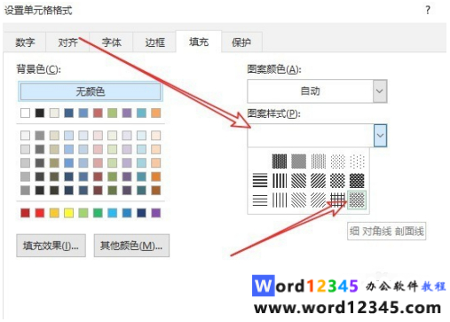Pick the orange swatch in theme color row
450x322 pixels.
tap(156, 113)
